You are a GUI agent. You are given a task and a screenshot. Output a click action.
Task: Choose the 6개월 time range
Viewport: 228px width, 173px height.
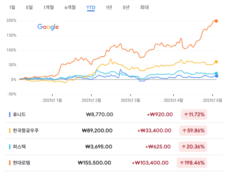(70, 7)
